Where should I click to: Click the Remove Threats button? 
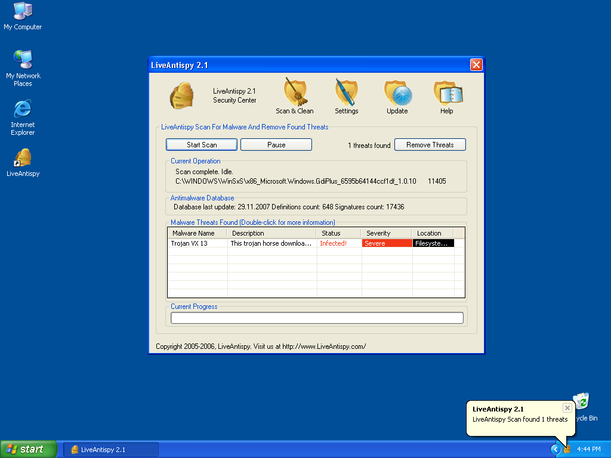[x=430, y=145]
